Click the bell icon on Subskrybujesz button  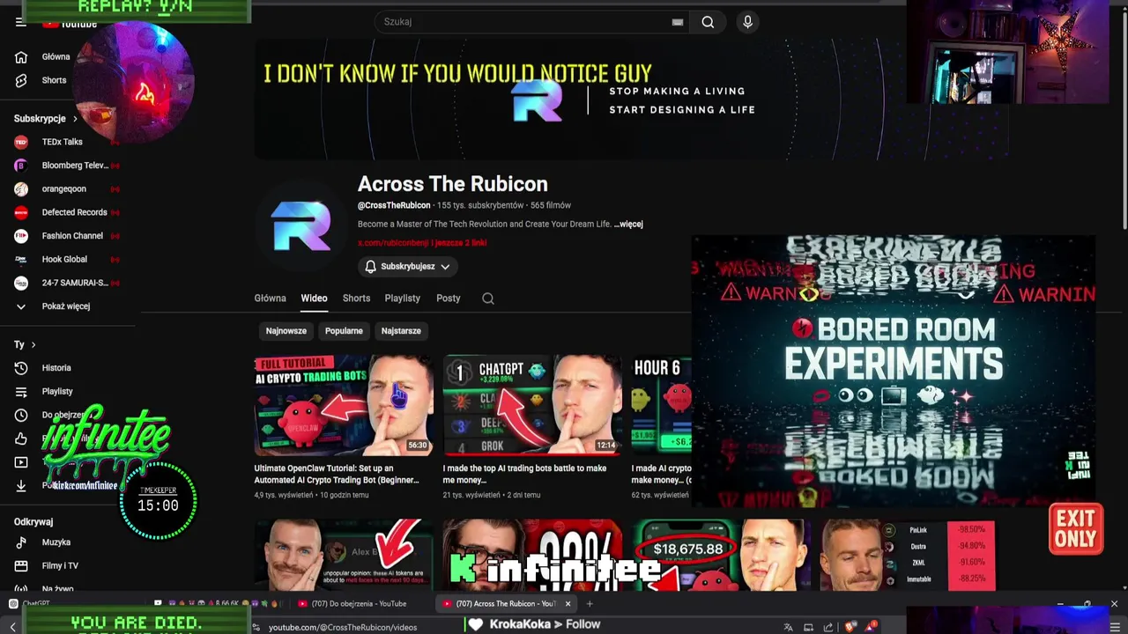coord(371,267)
